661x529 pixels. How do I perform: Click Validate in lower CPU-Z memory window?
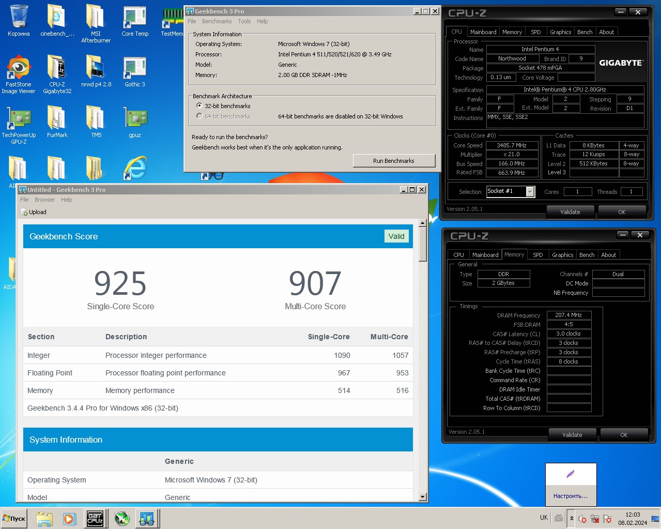pyautogui.click(x=573, y=435)
